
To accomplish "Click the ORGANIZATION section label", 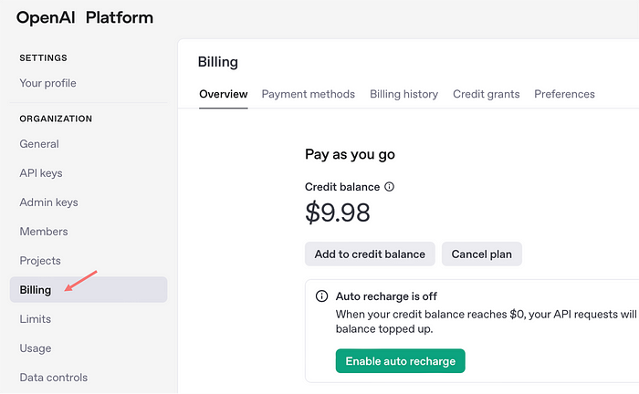I will [56, 119].
